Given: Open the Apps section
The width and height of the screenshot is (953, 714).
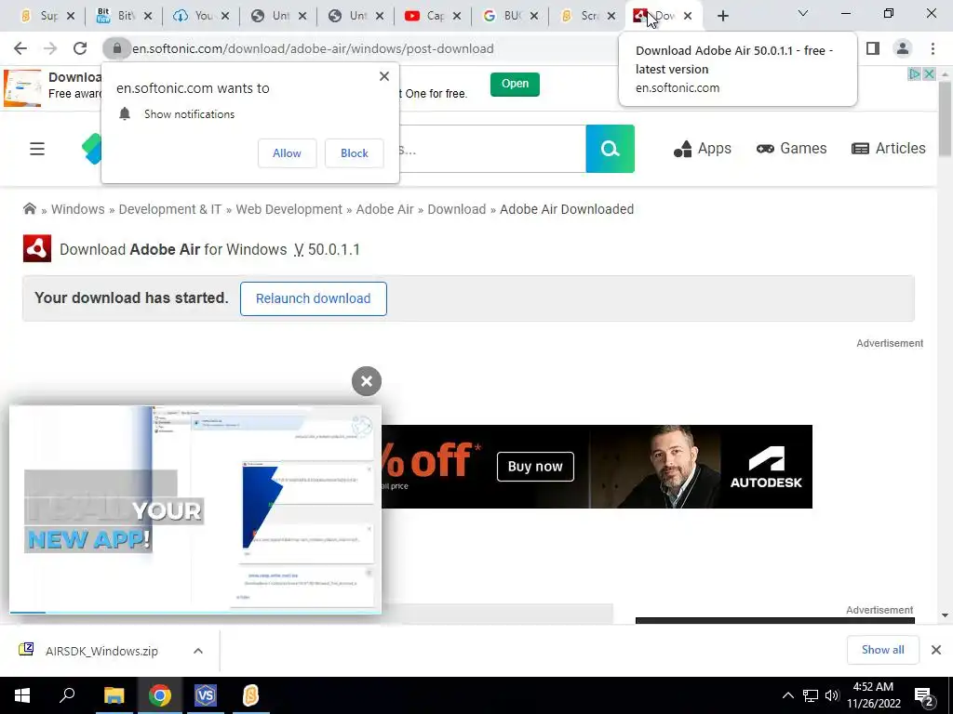Looking at the screenshot, I should 703,149.
